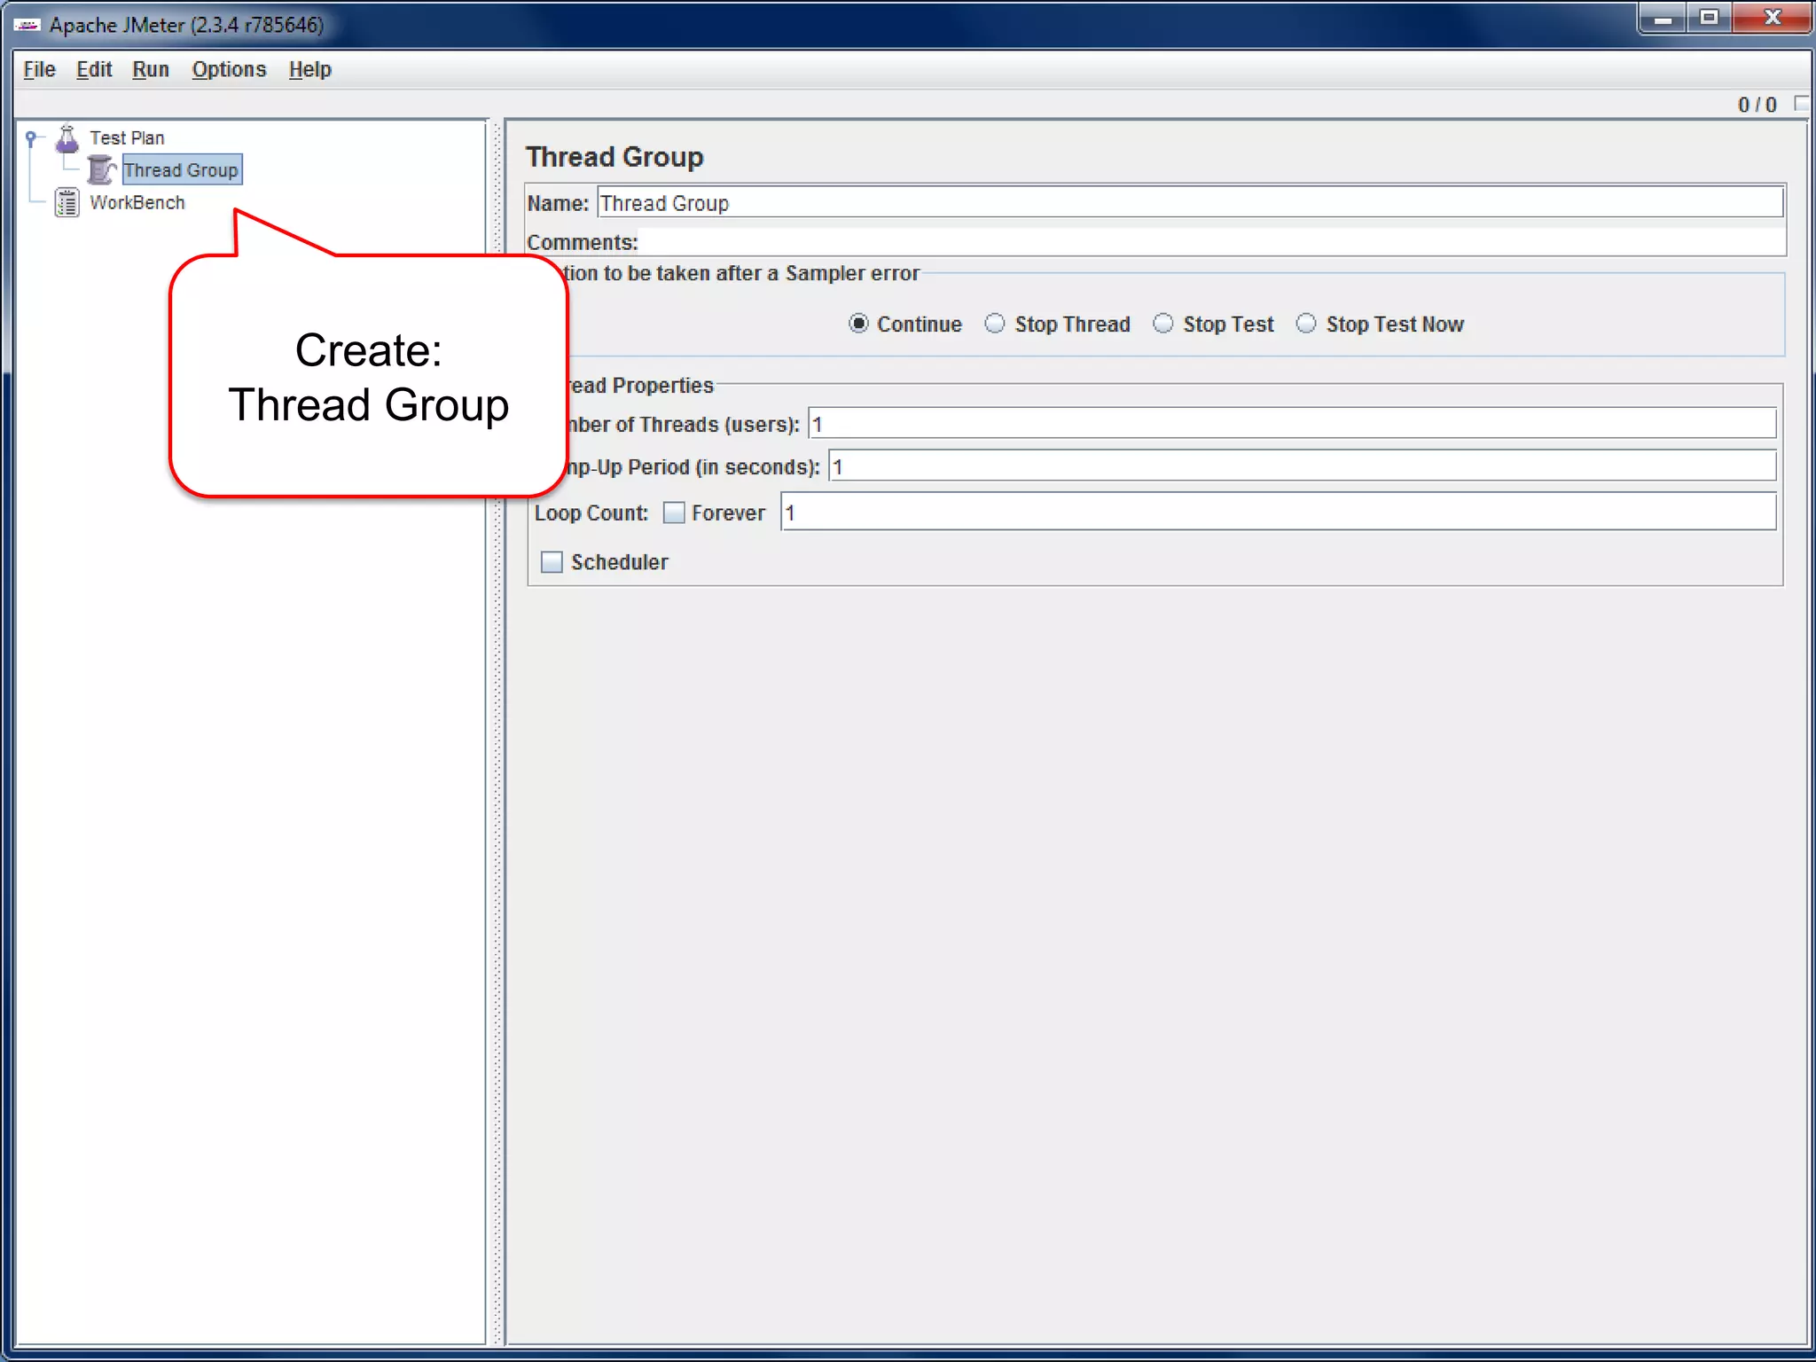Open the Options menu
The width and height of the screenshot is (1816, 1362).
coord(229,69)
